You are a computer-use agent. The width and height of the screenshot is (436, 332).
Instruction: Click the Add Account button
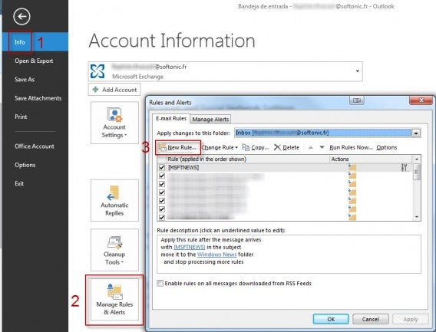click(114, 90)
